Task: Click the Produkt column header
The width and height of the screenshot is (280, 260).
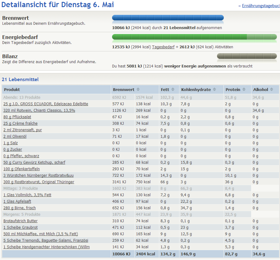Action: (x=12, y=90)
